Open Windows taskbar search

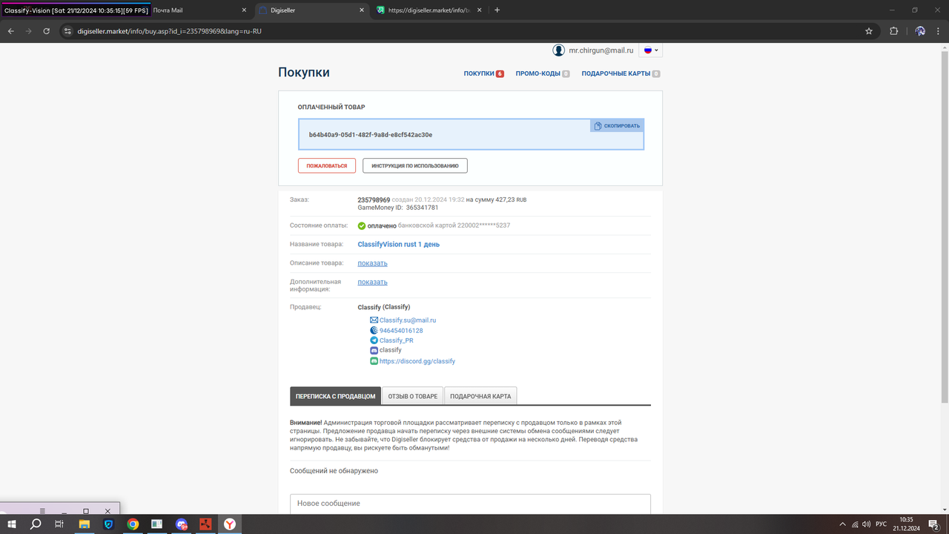[x=36, y=524]
